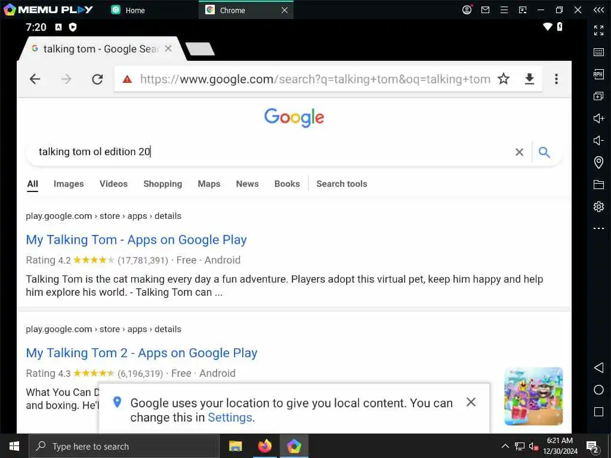
Task: Open MEmu messages envelope icon
Action: [x=486, y=10]
